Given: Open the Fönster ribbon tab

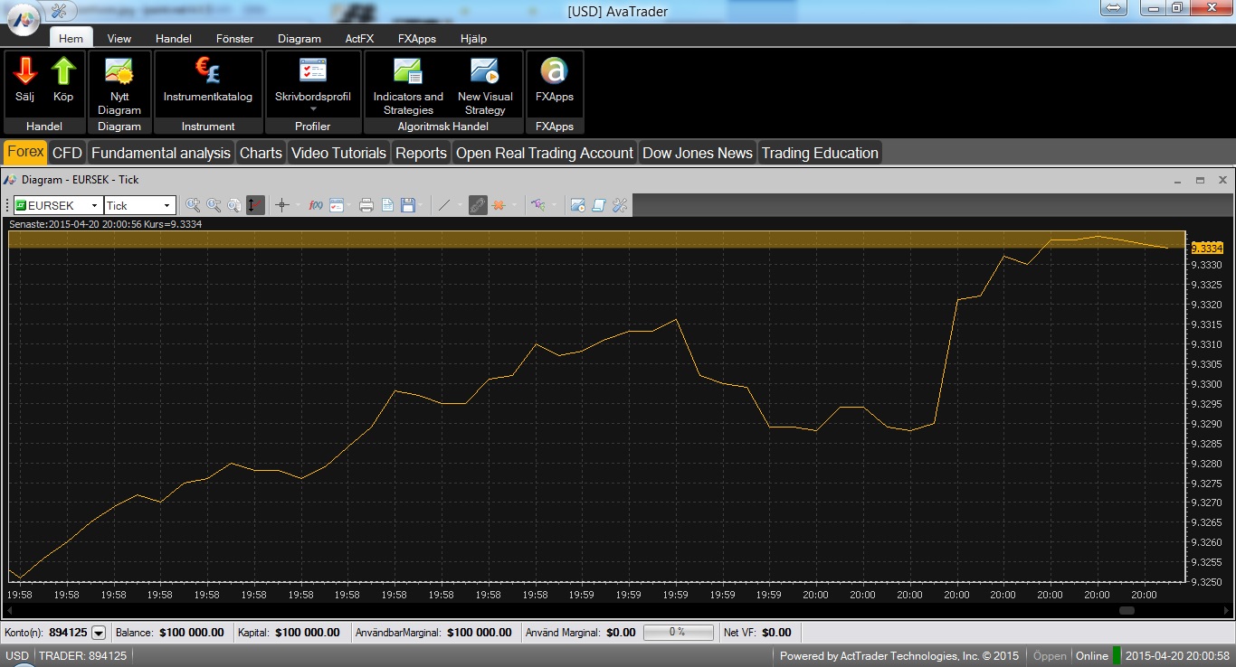Looking at the screenshot, I should (x=234, y=39).
